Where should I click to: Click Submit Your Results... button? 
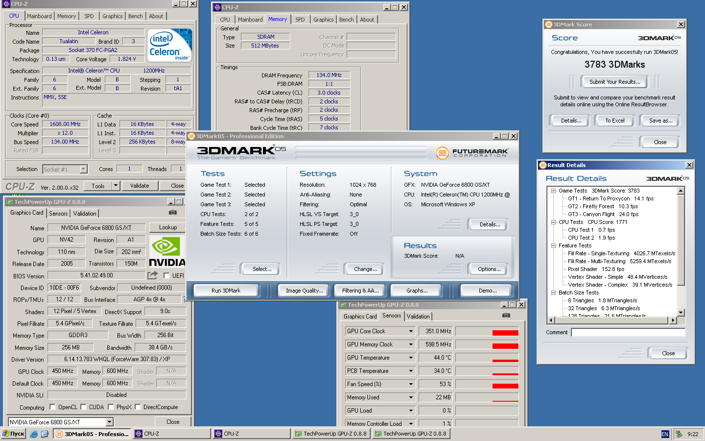pos(614,82)
